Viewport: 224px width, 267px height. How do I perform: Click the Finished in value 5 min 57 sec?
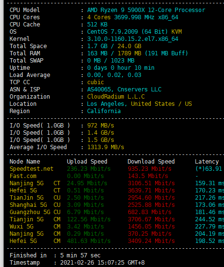pyautogui.click(x=80, y=255)
